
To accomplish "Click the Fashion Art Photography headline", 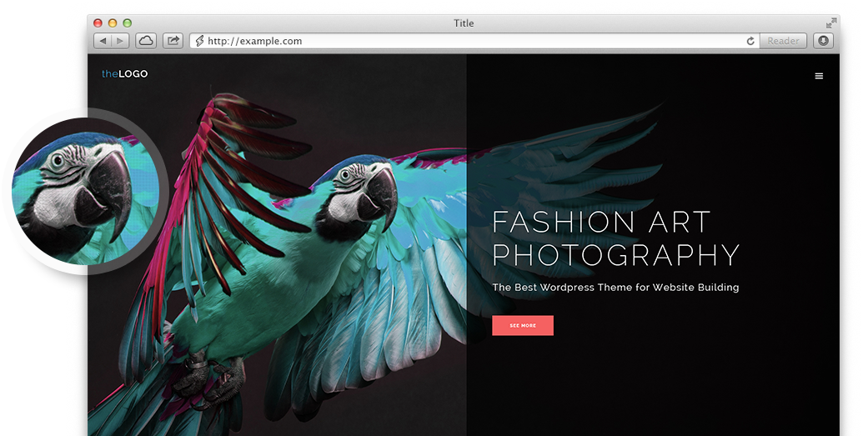I will click(615, 238).
